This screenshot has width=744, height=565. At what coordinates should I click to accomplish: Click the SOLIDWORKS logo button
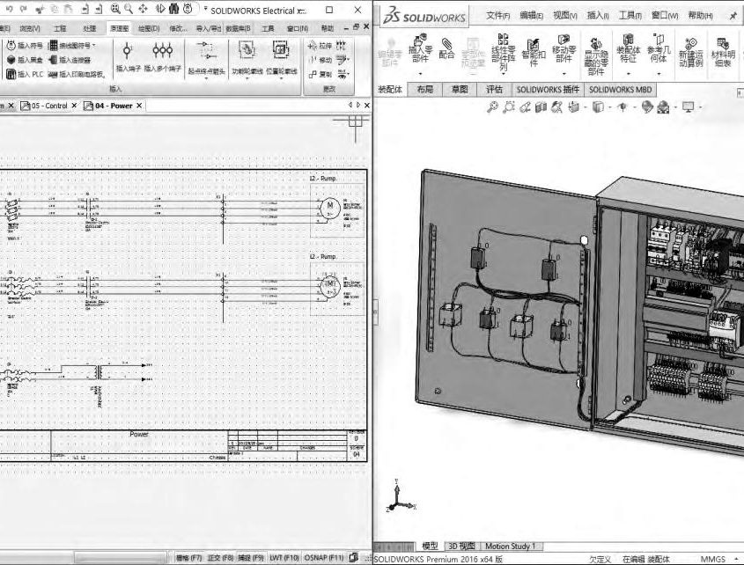click(x=424, y=17)
